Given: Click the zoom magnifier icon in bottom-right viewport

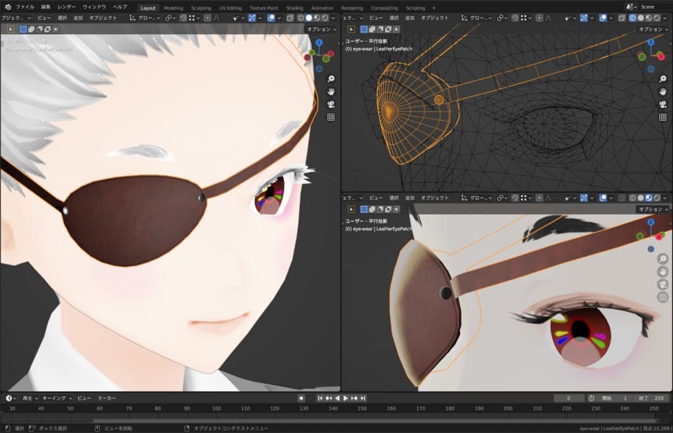Looking at the screenshot, I should coord(662,258).
